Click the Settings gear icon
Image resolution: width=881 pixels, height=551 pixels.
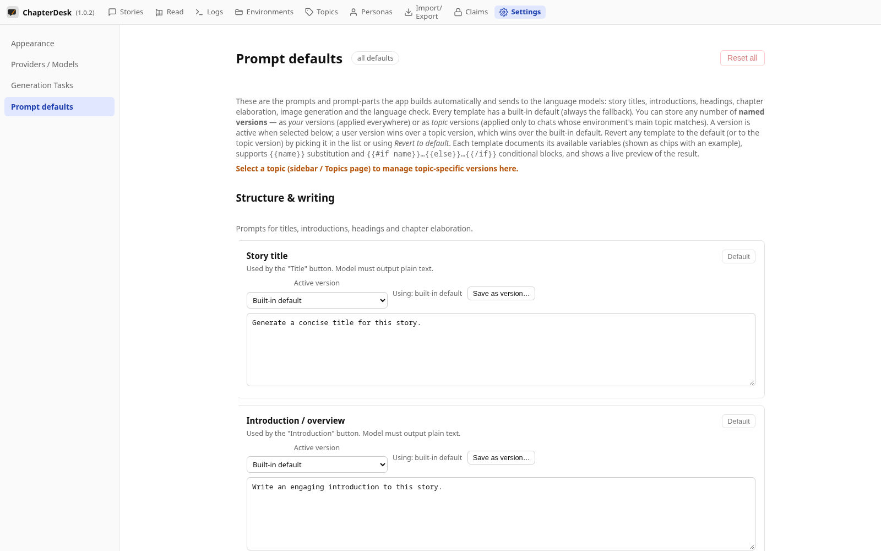[504, 12]
